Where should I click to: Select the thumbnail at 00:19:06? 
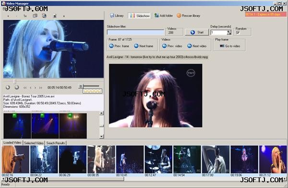pyautogui.click(x=244, y=159)
